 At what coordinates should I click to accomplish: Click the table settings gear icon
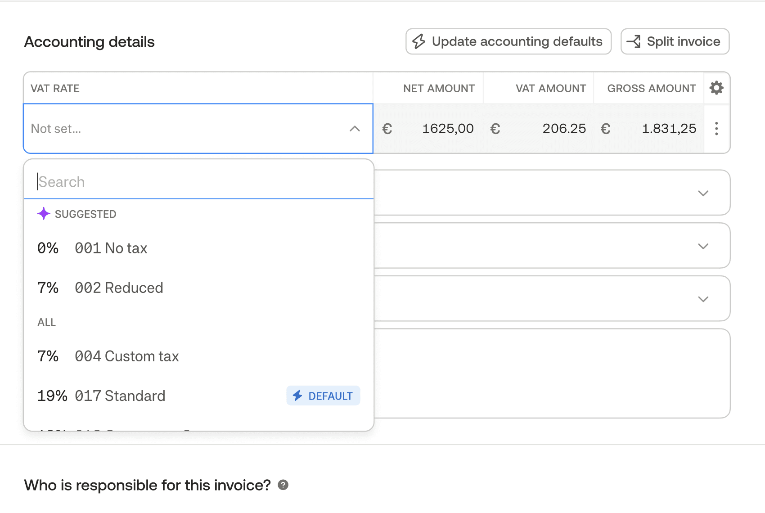click(716, 88)
